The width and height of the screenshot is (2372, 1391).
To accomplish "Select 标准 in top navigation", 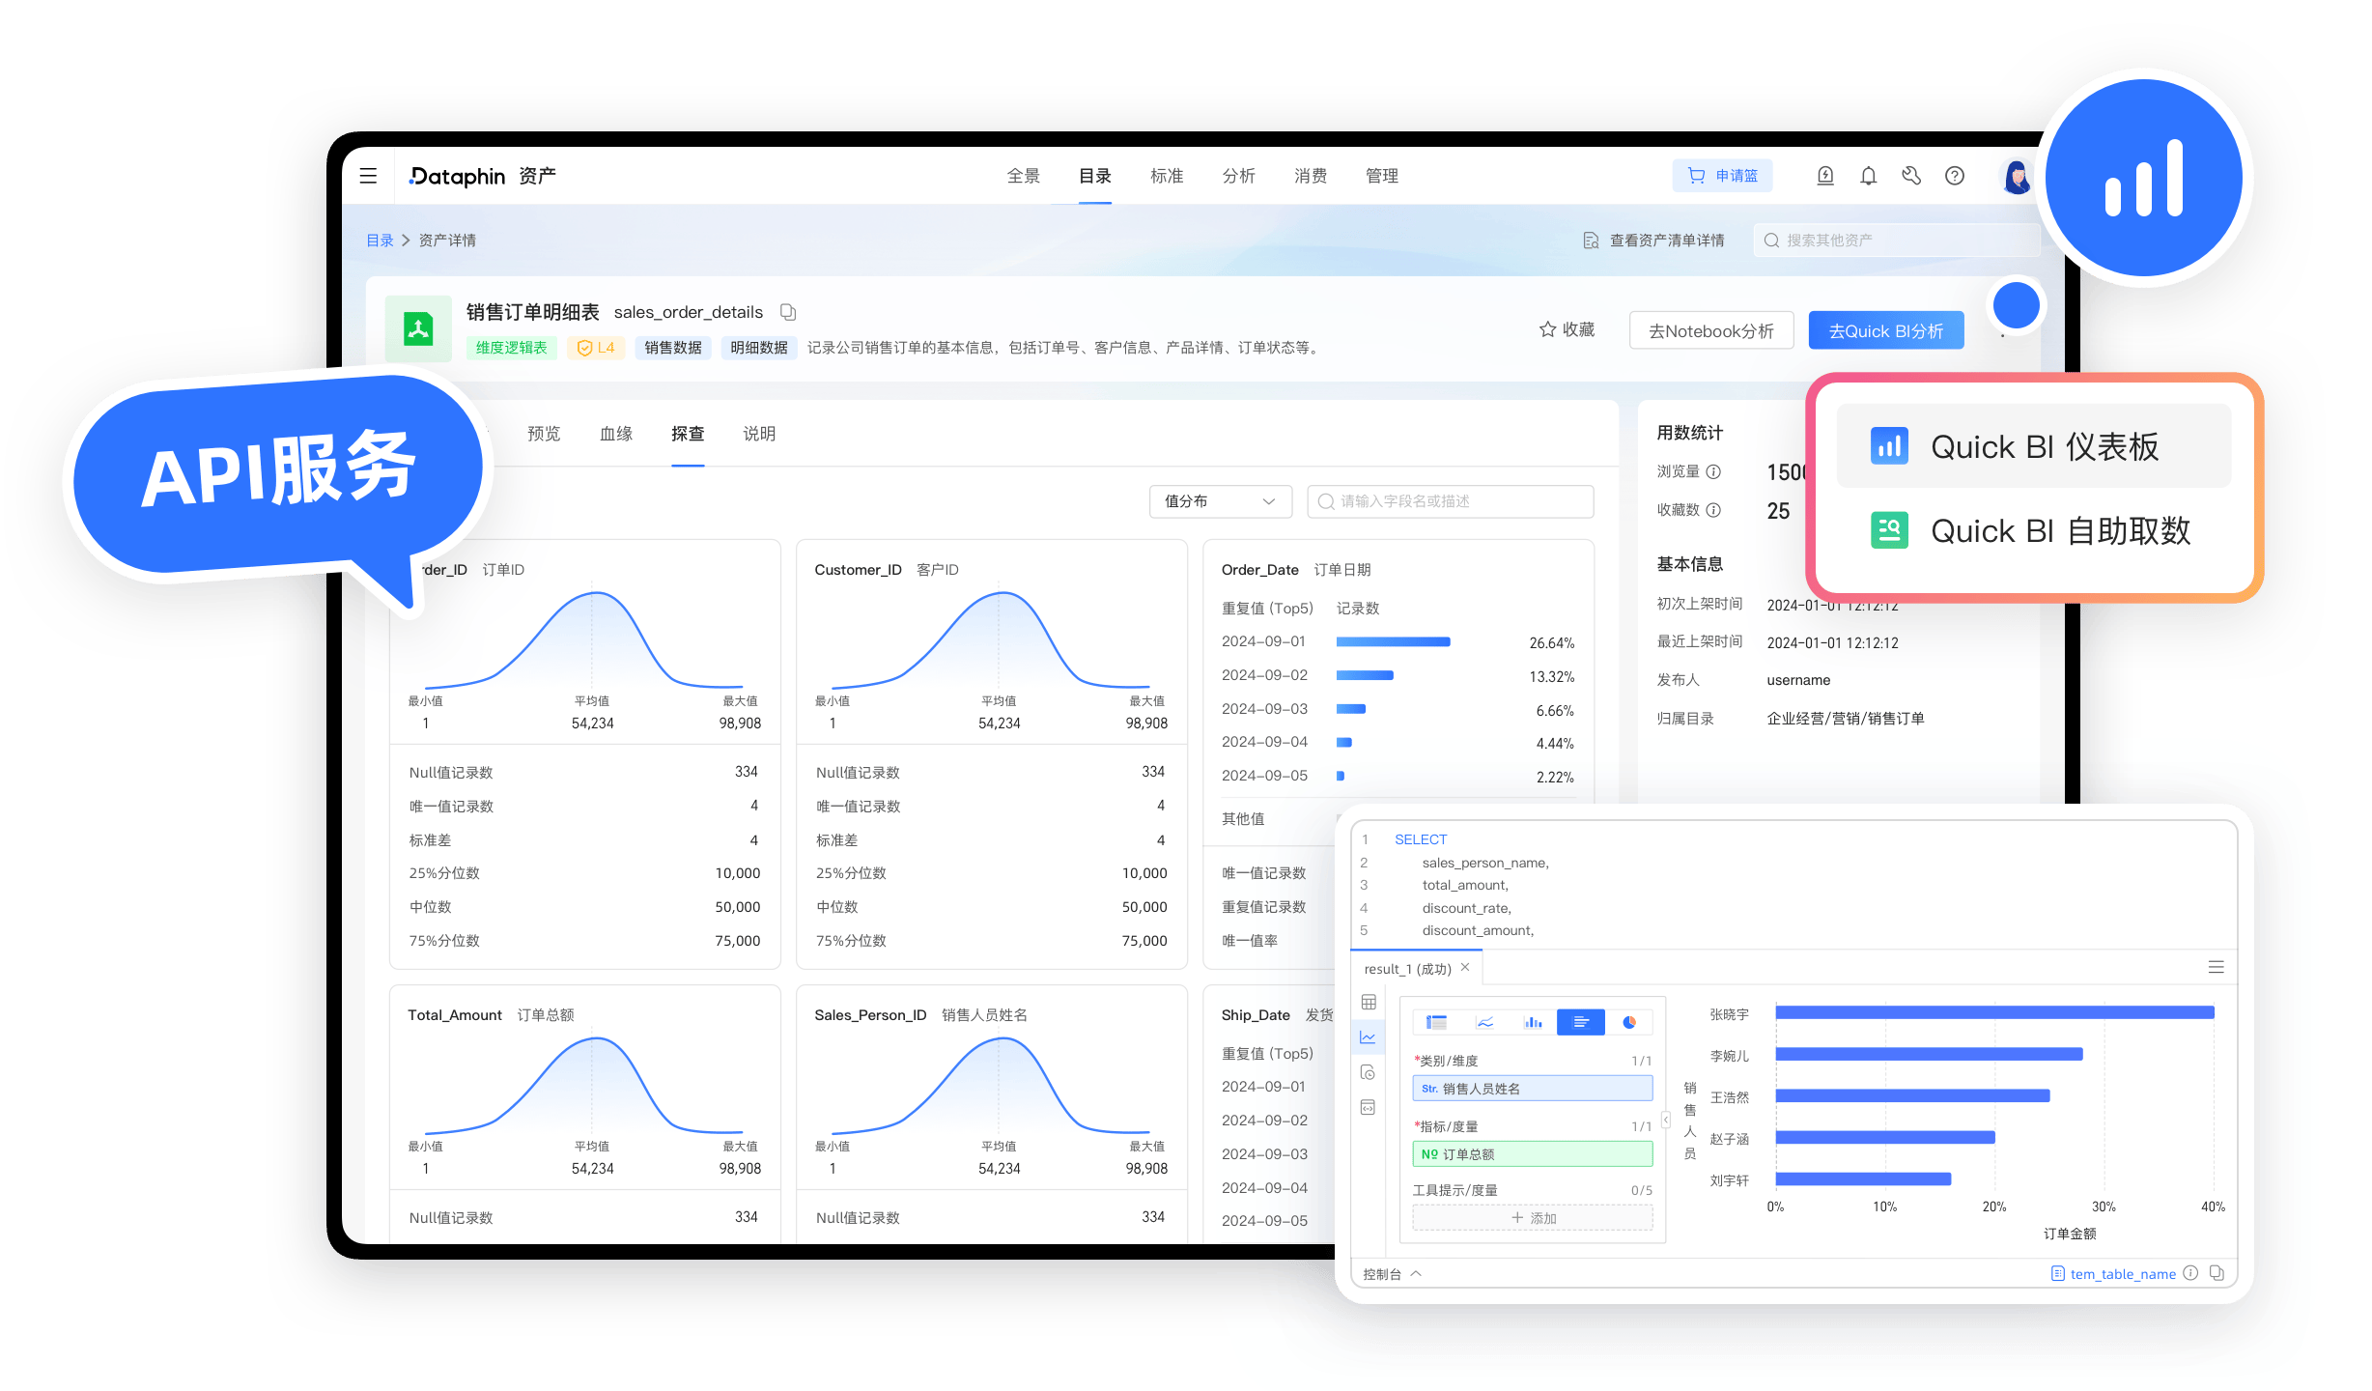I will (1167, 176).
